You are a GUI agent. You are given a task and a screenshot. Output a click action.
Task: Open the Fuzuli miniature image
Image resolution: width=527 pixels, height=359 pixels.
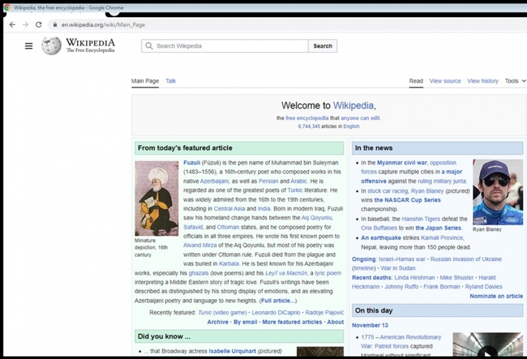coord(156,198)
